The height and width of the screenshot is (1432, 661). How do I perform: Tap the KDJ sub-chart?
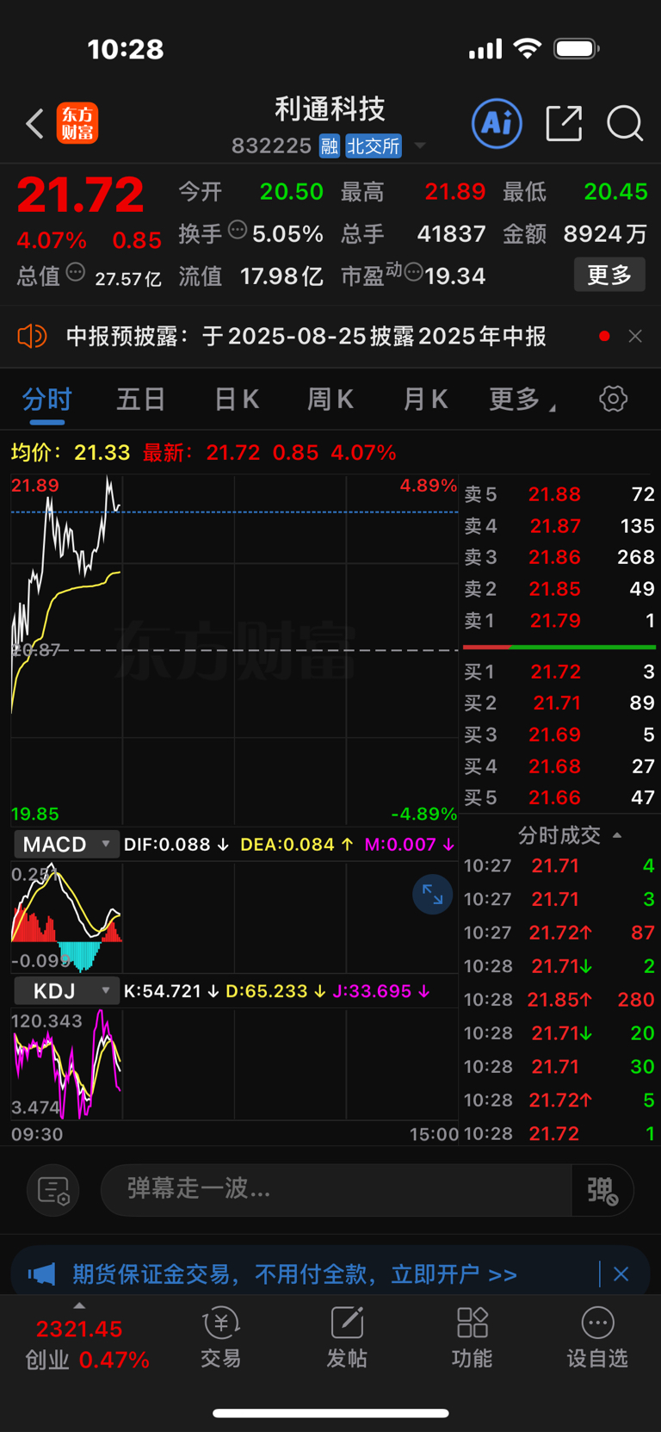234,1064
